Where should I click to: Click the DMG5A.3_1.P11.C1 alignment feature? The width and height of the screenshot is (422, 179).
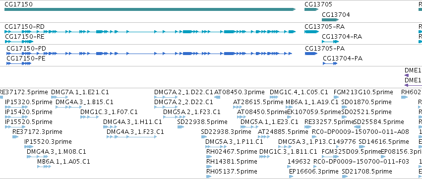216,147
